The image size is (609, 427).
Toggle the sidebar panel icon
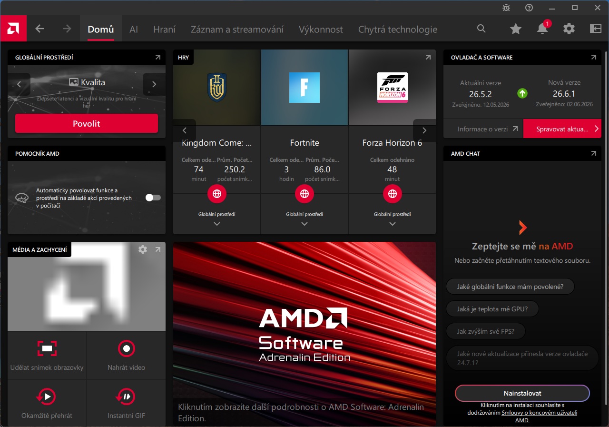tap(596, 29)
